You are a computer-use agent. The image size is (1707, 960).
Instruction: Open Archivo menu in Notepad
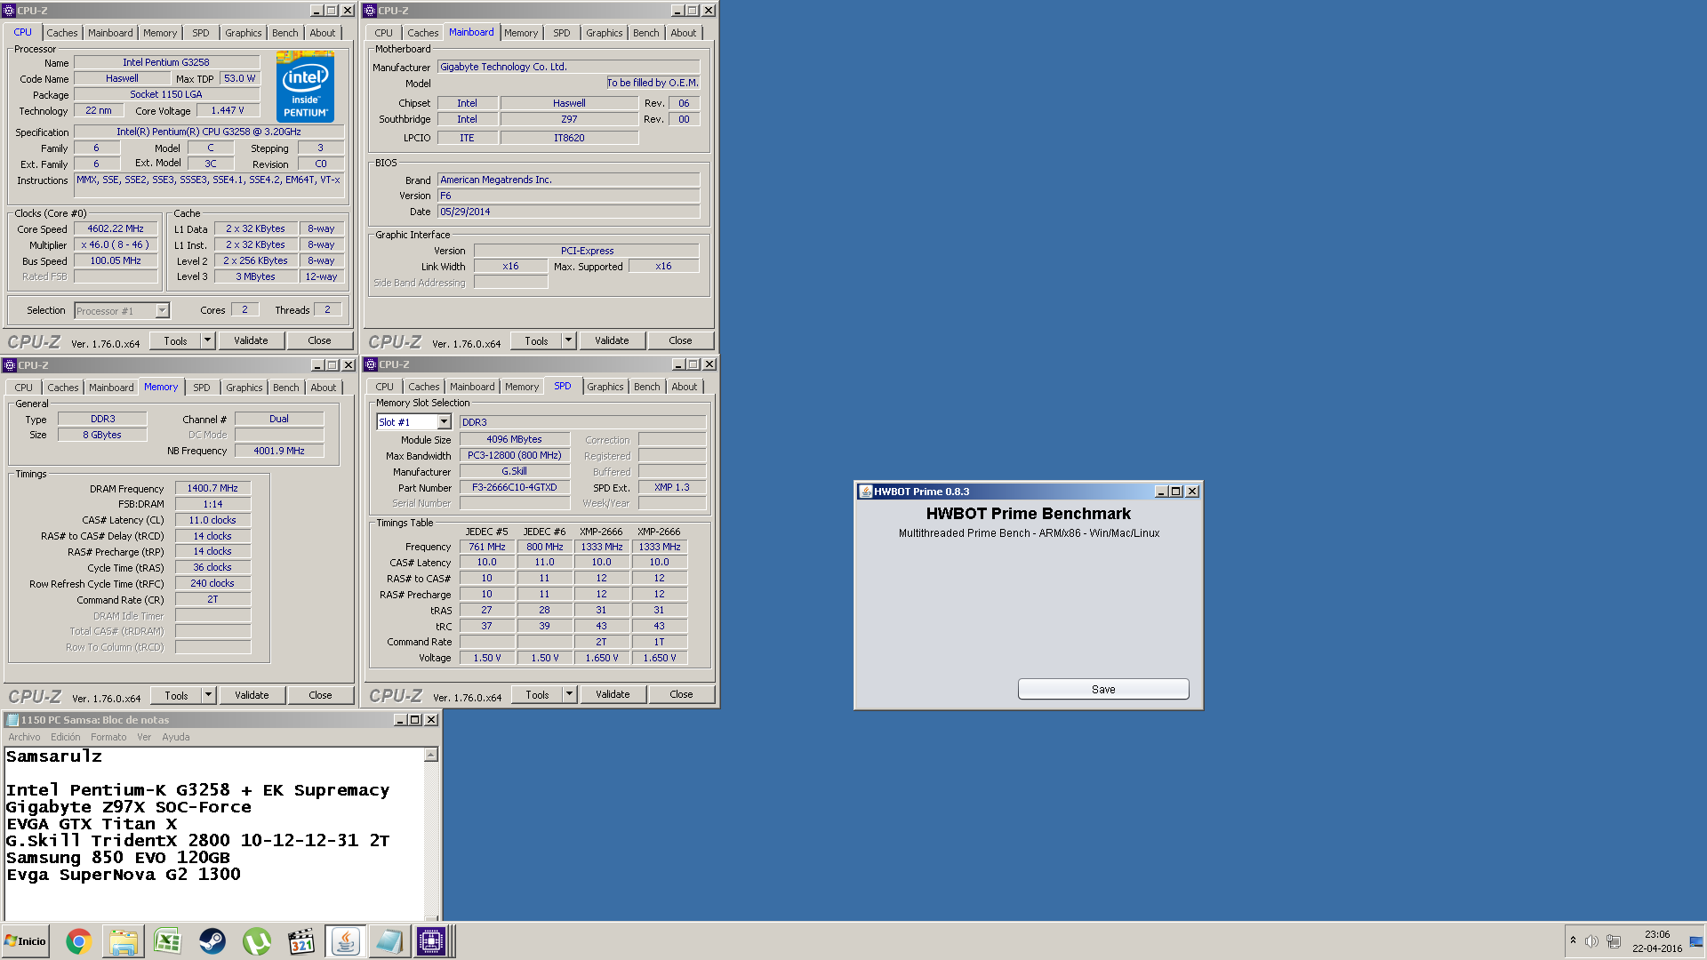pyautogui.click(x=24, y=737)
